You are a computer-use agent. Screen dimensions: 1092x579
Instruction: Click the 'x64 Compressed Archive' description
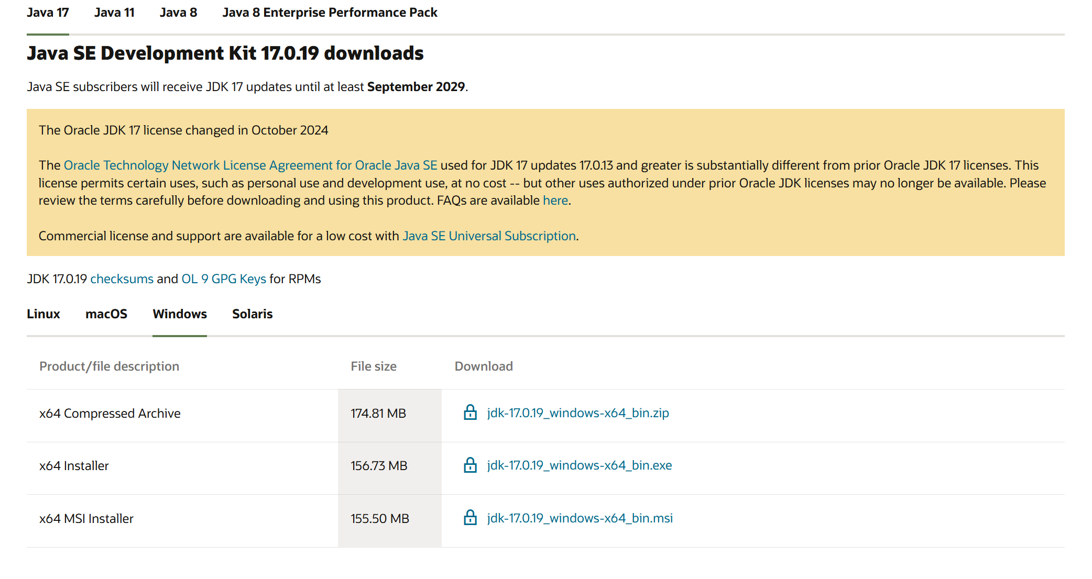click(x=110, y=414)
